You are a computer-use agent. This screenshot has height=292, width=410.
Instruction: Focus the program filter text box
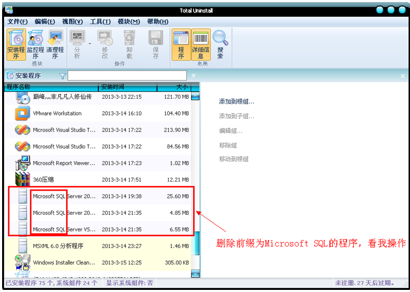(127, 76)
